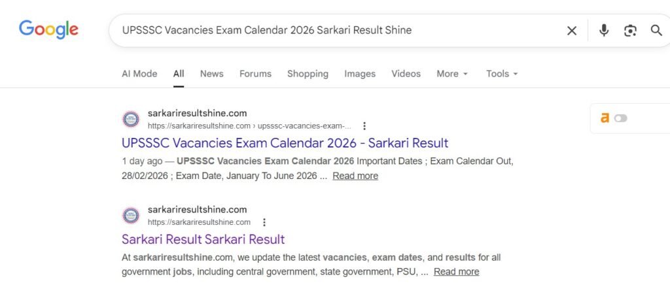This screenshot has width=670, height=298.
Task: Click inside the search query field
Action: tap(327, 30)
